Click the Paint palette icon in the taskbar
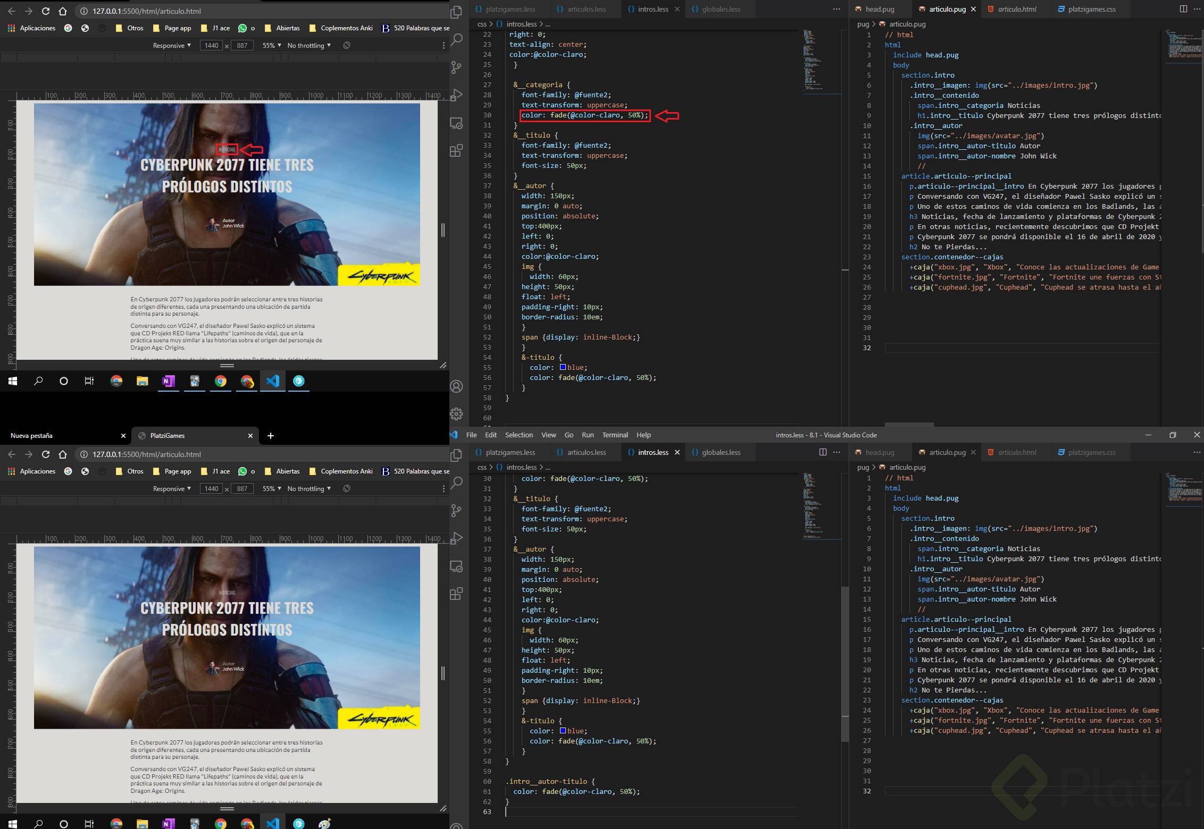1204x829 pixels. click(x=324, y=823)
